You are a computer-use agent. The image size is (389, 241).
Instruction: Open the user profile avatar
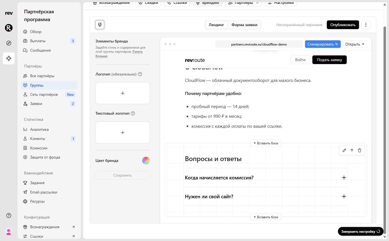coord(9,231)
